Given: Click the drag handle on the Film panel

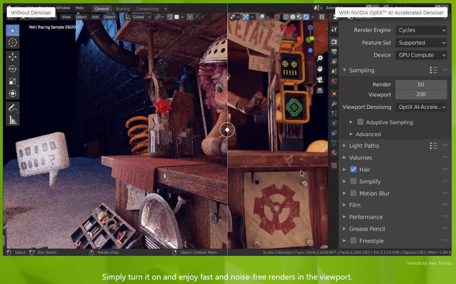Looking at the screenshot, I should point(445,205).
